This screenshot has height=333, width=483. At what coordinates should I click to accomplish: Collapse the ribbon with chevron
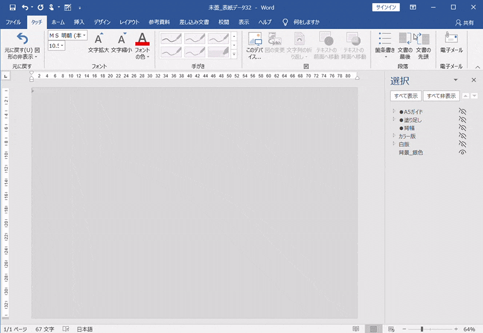(478, 67)
